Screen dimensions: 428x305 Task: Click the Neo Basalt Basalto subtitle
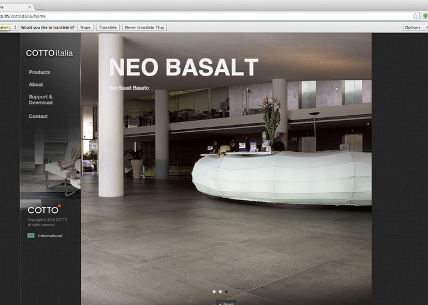(x=129, y=88)
